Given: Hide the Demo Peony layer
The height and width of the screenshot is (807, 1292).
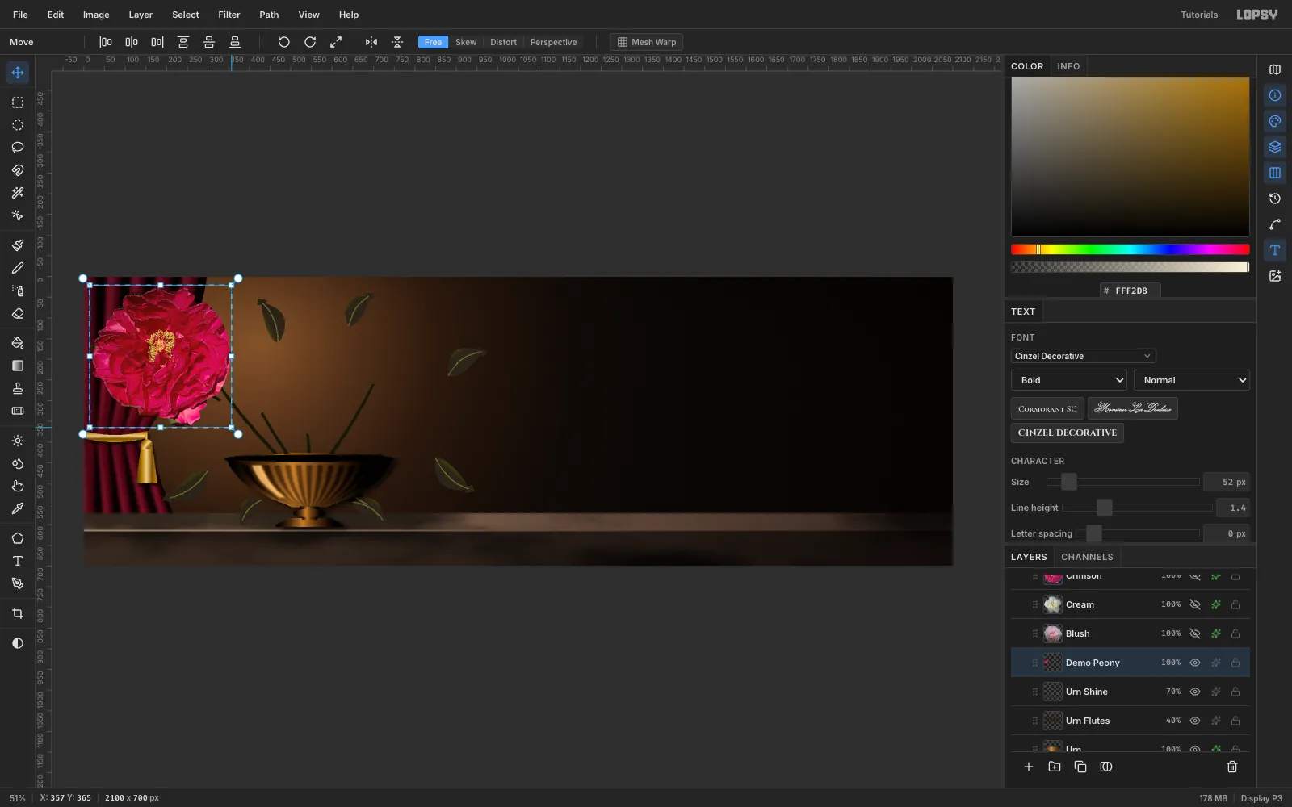Looking at the screenshot, I should coord(1195,663).
